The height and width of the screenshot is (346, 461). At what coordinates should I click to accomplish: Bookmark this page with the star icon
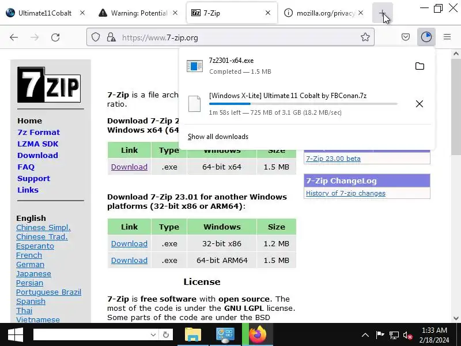365,37
